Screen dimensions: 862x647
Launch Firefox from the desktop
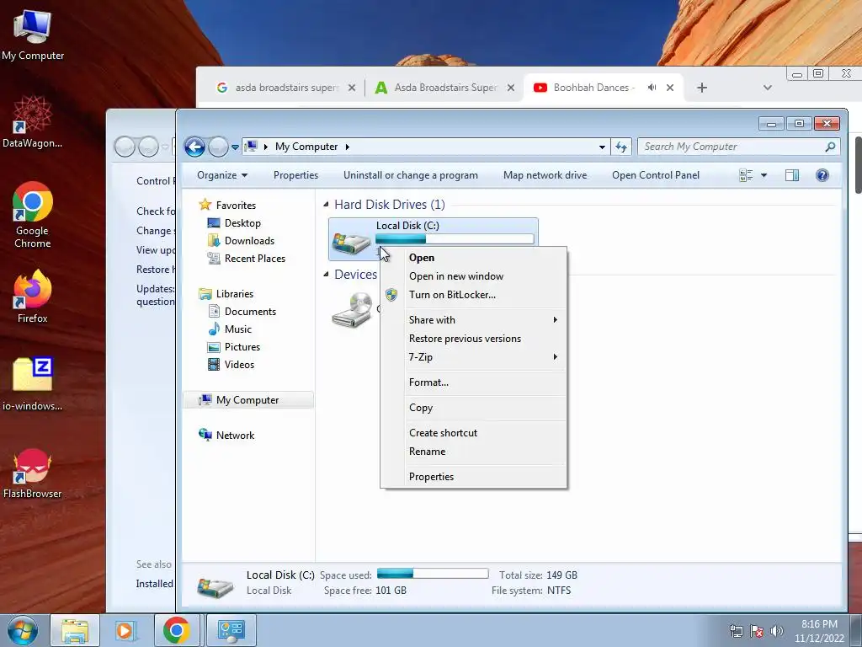coord(32,296)
